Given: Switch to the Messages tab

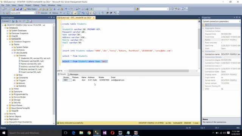Looking at the screenshot, I should (x=73, y=74).
